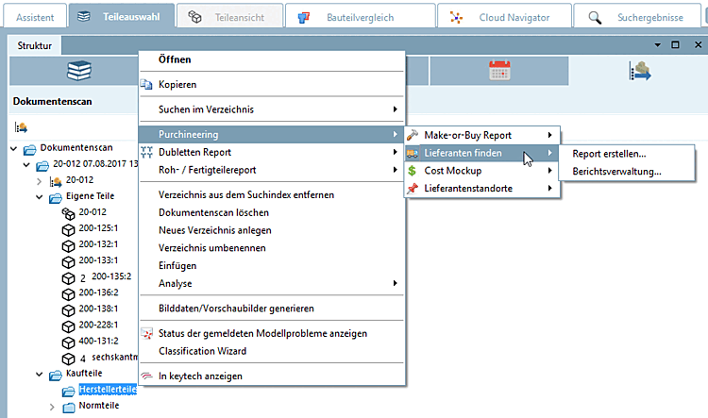Click the small icon below Dokumentenscan heading

pos(20,126)
